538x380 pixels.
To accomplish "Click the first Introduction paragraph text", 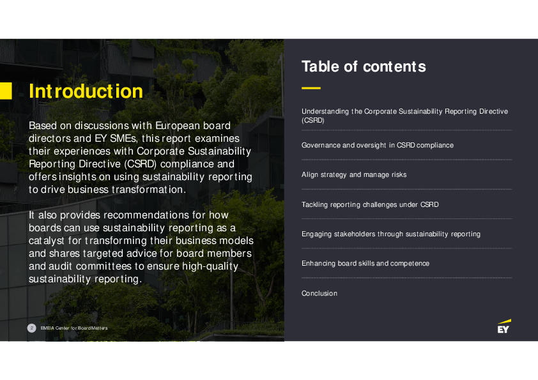I will coord(141,157).
